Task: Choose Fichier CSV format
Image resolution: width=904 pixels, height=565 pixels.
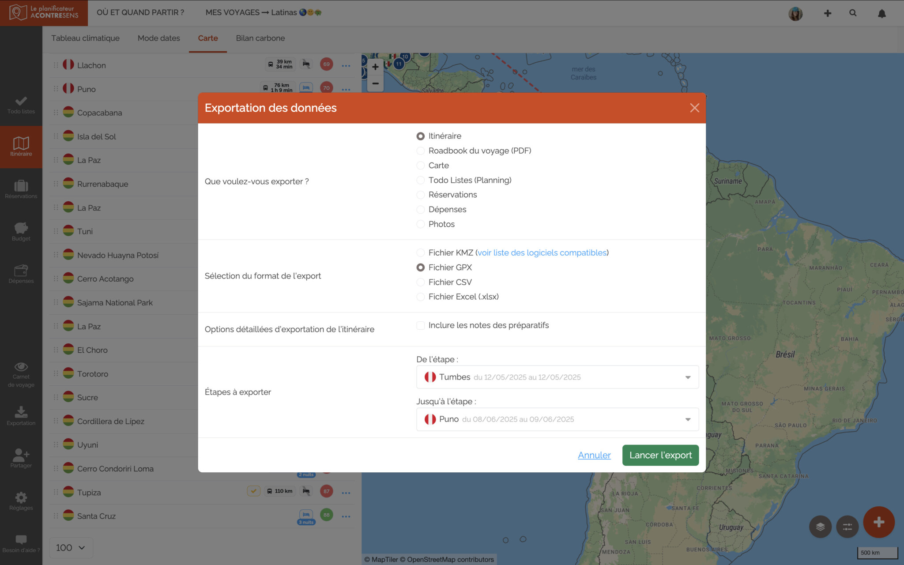Action: point(420,282)
